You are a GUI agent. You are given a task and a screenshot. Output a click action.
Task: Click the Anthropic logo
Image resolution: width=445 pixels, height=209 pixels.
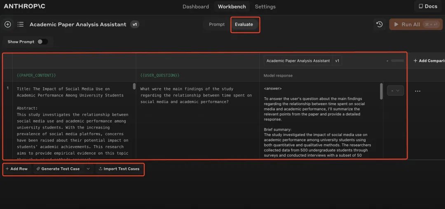pyautogui.click(x=24, y=6)
